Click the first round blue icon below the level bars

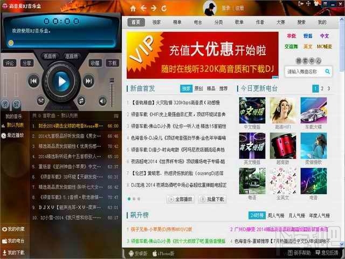pyautogui.click(x=5, y=104)
